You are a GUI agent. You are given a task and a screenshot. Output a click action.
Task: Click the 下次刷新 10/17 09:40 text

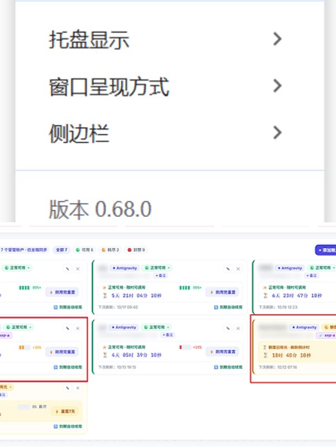pos(118,307)
